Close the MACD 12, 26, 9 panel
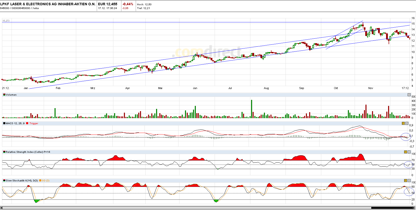This screenshot has height=210, width=416. coord(407,123)
